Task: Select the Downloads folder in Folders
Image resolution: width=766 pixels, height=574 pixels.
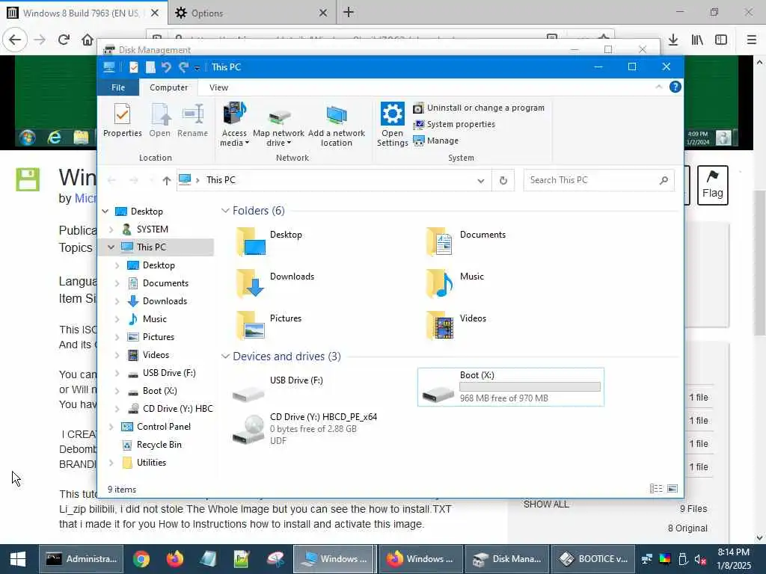Action: [x=275, y=283]
